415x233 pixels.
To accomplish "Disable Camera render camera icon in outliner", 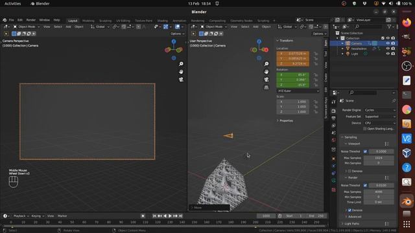I will point(393,43).
